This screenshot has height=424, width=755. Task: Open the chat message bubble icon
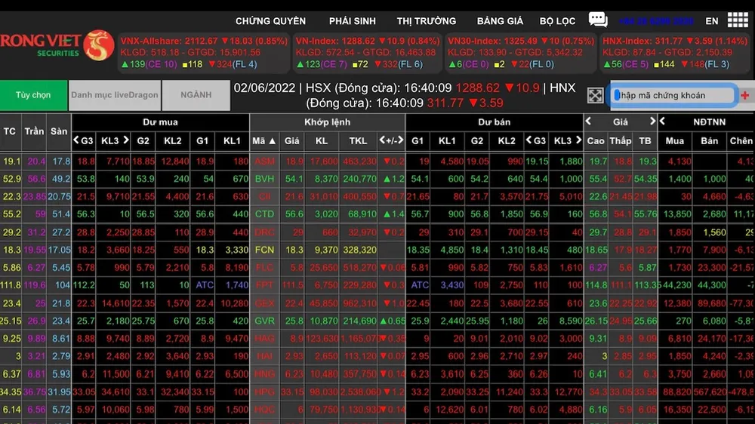click(598, 20)
